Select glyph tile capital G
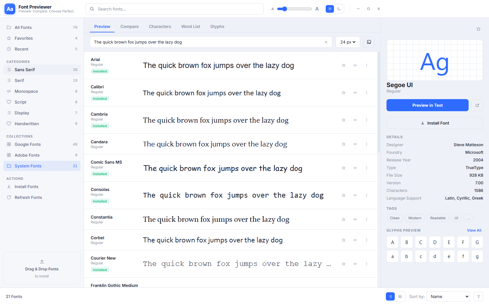This screenshot has width=489, height=305. click(x=477, y=242)
